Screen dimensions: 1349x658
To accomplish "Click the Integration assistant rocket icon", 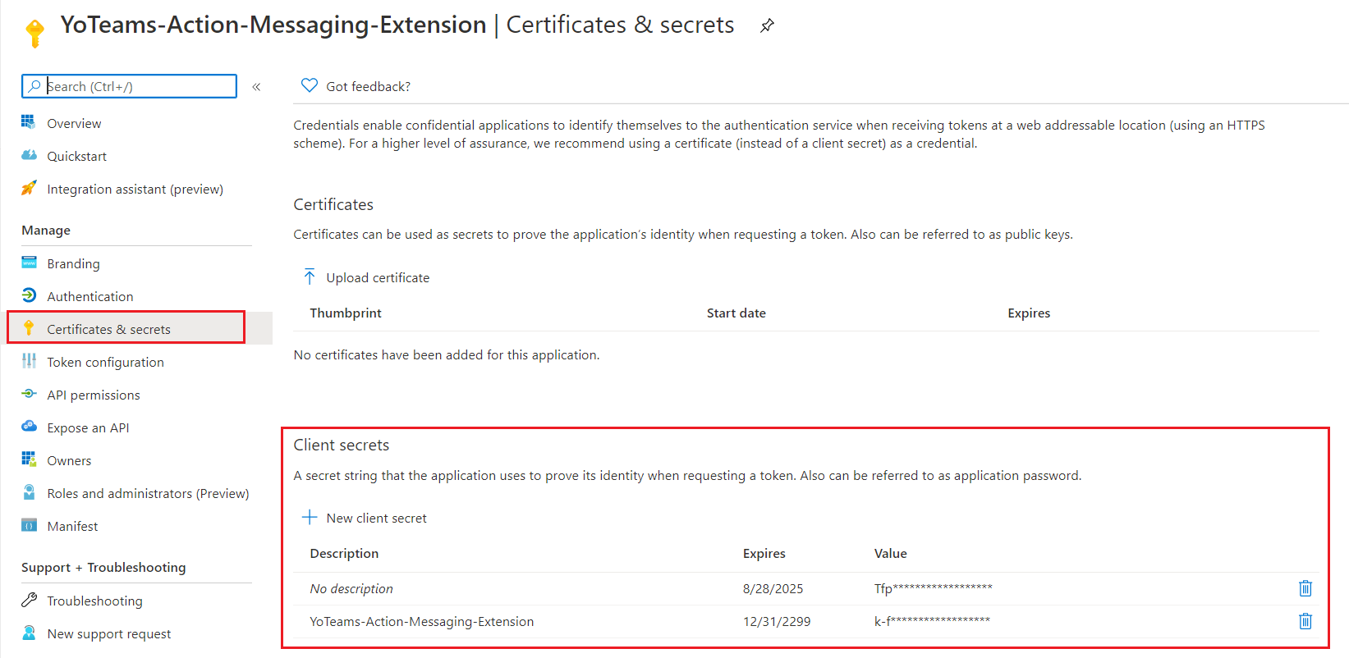I will tap(29, 188).
